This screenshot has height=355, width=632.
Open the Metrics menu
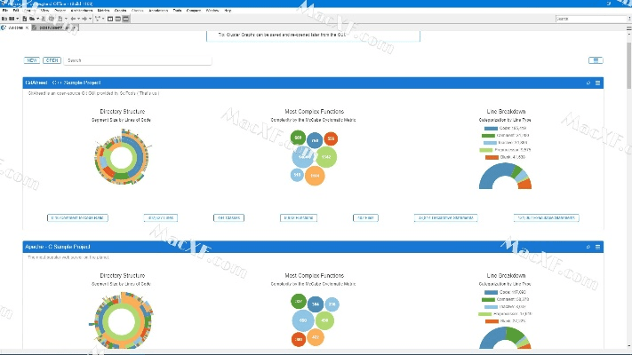[x=104, y=10]
